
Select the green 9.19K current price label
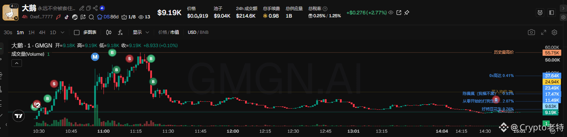(x=550, y=113)
